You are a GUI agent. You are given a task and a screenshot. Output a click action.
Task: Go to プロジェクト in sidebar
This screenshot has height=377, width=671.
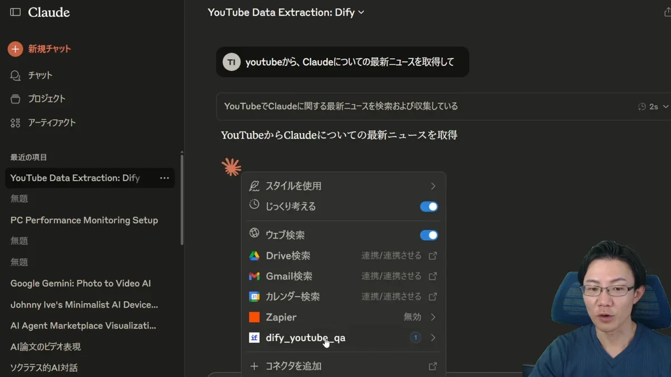pos(47,99)
